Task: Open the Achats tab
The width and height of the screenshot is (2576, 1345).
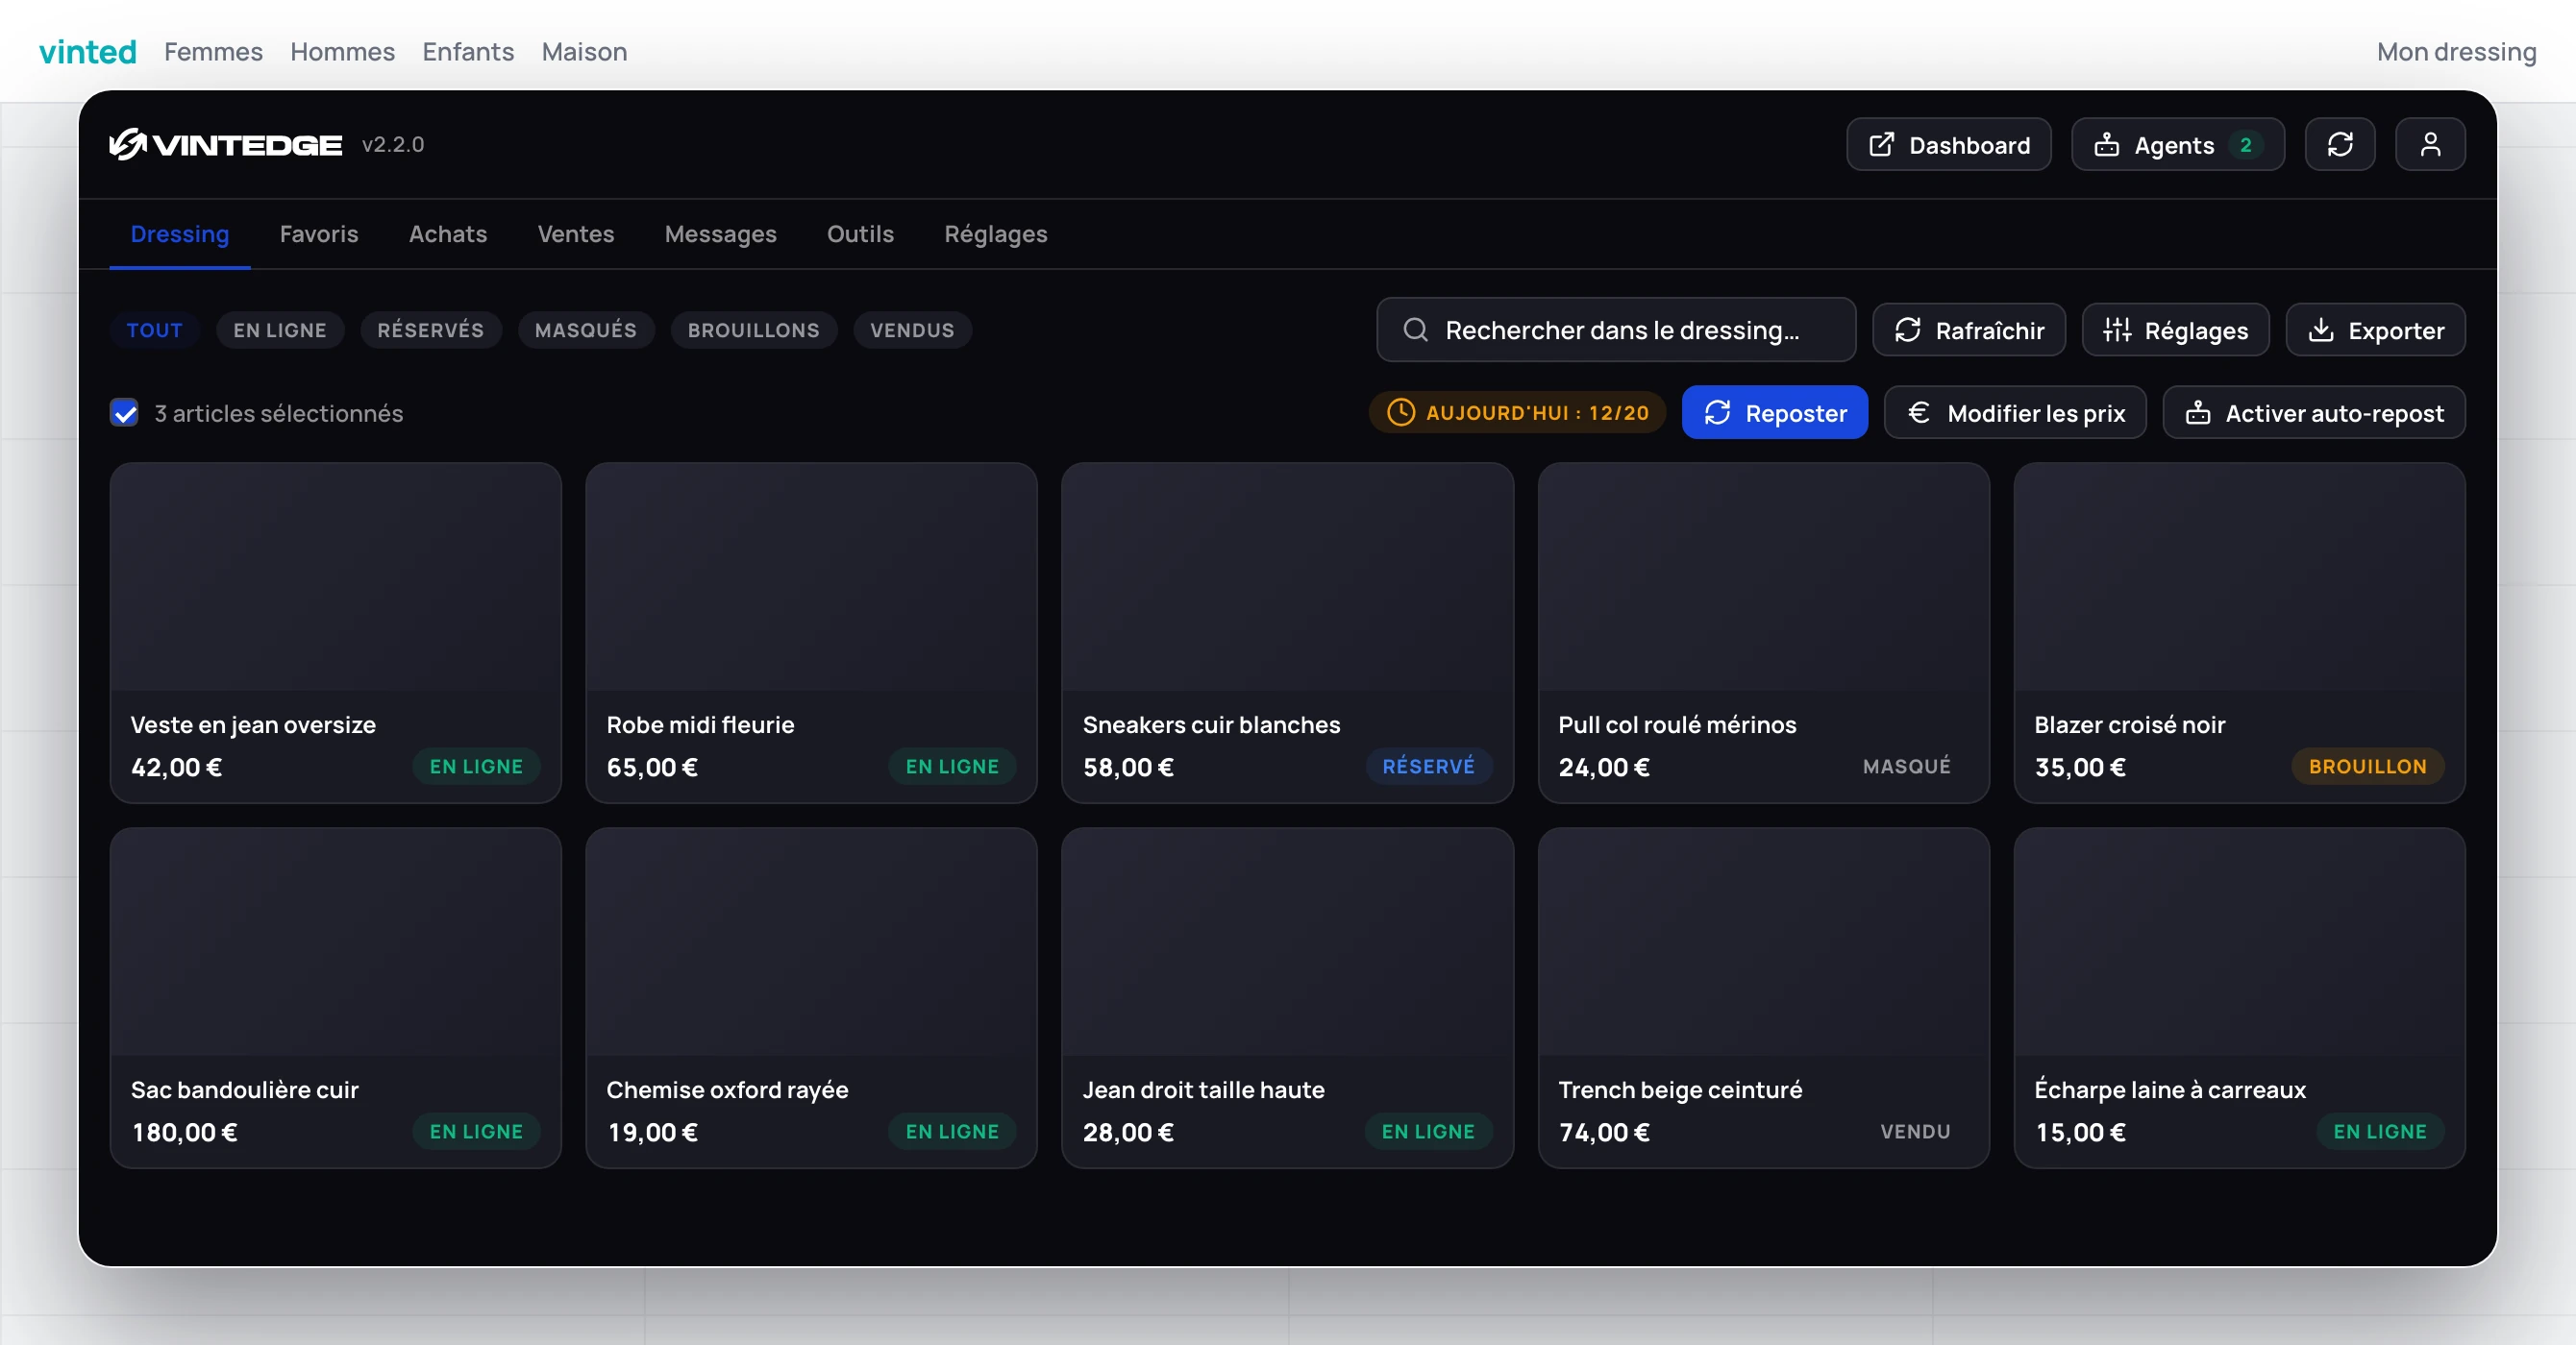Action: [447, 233]
